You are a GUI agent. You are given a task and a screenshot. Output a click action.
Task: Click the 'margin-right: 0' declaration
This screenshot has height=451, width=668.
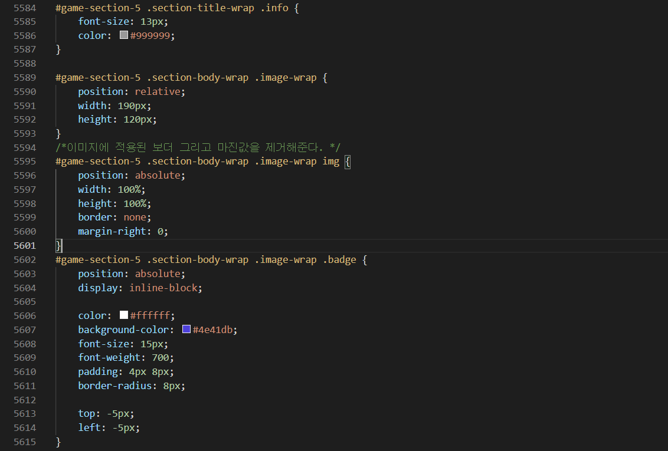(x=123, y=231)
